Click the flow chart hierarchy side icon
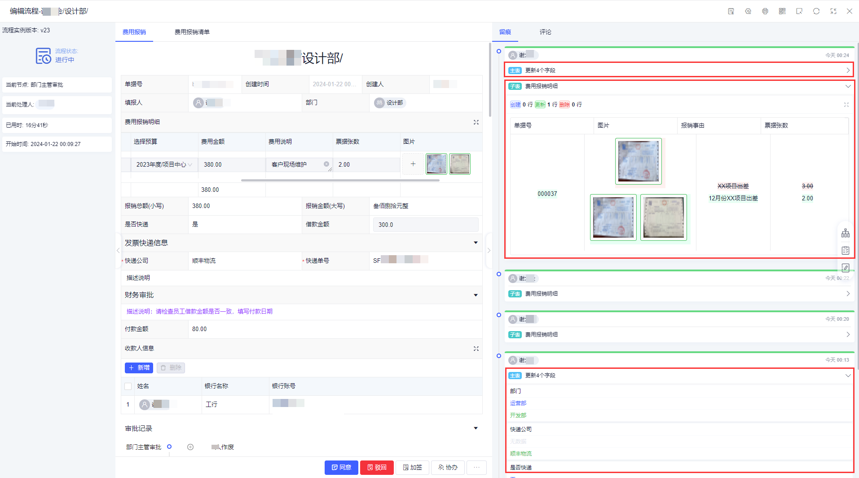This screenshot has height=478, width=859. point(846,233)
